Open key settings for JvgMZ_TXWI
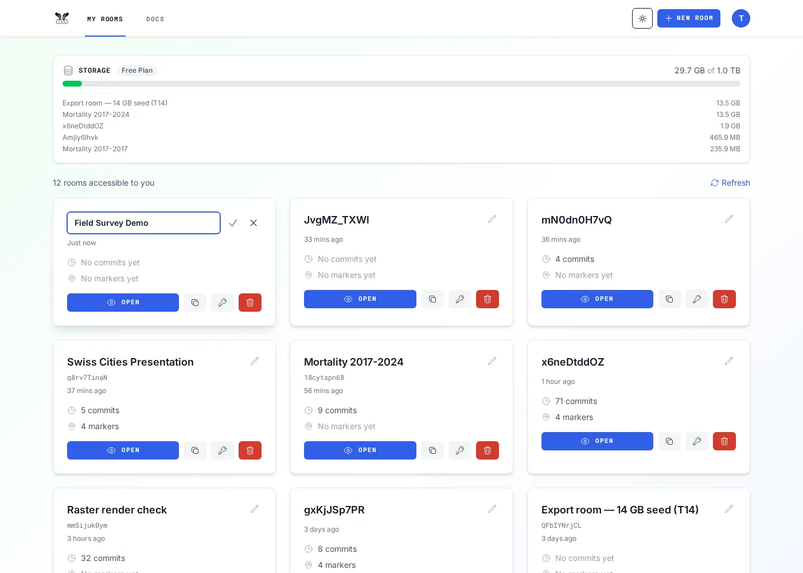Screen dimensions: 803x573 click(460, 299)
